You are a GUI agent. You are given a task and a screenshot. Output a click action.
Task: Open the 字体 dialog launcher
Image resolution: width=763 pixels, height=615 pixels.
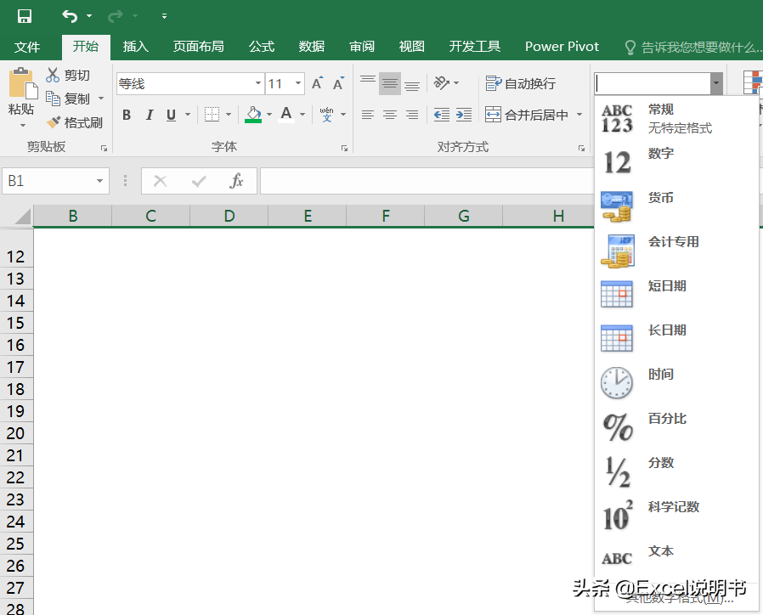pyautogui.click(x=344, y=149)
